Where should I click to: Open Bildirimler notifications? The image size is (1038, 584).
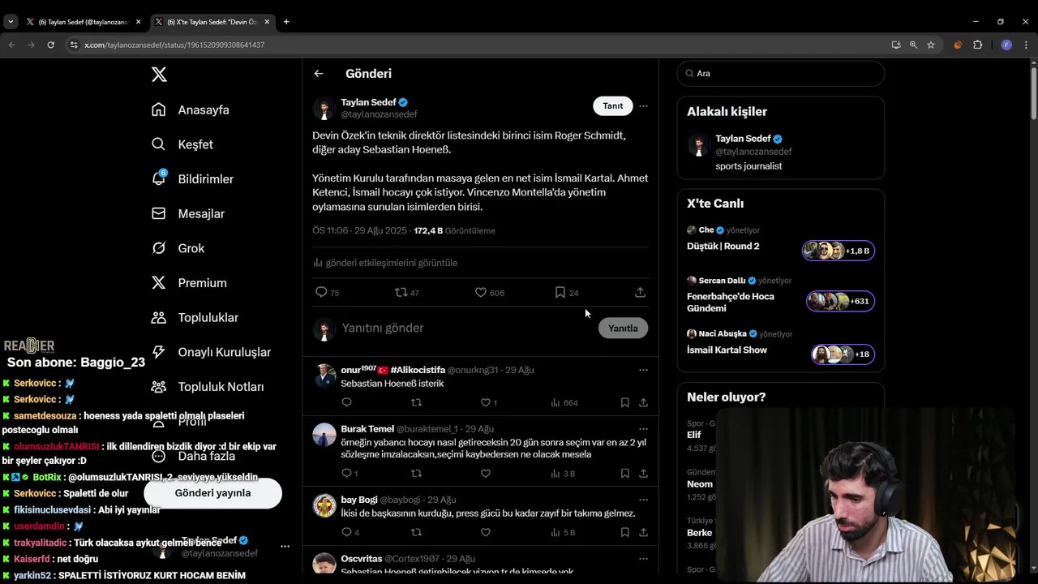point(192,178)
